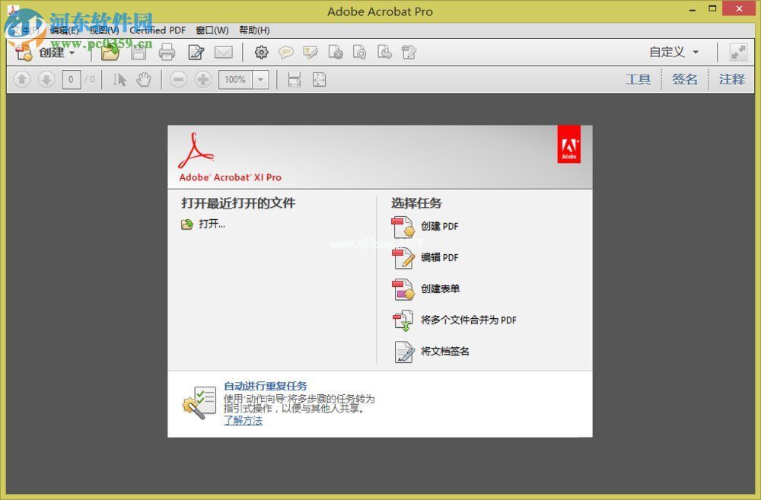The height and width of the screenshot is (500, 761).
Task: Open preferences with the gear icon
Action: (x=262, y=53)
